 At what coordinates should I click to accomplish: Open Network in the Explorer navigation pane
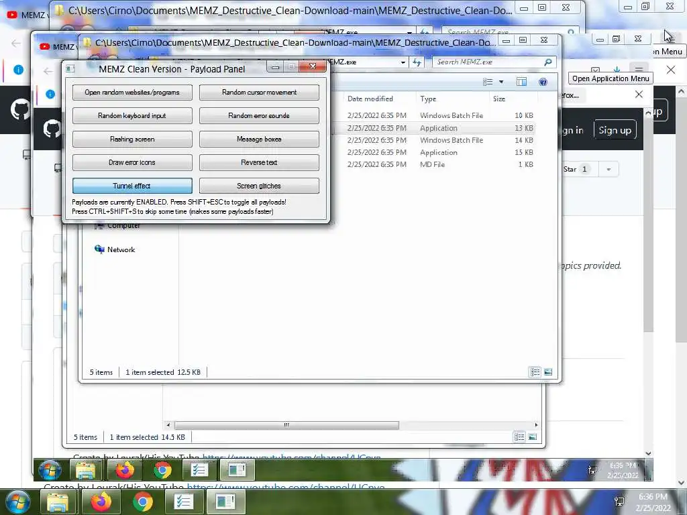(x=115, y=249)
